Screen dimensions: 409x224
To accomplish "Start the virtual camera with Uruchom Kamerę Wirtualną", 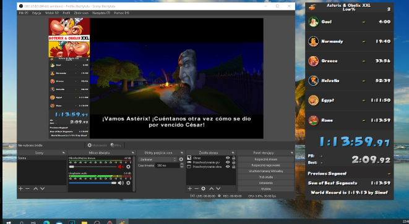I will tap(266, 171).
